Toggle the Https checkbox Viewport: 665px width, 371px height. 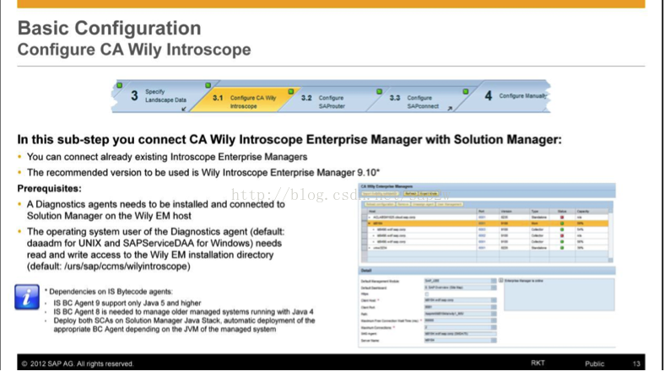click(427, 294)
